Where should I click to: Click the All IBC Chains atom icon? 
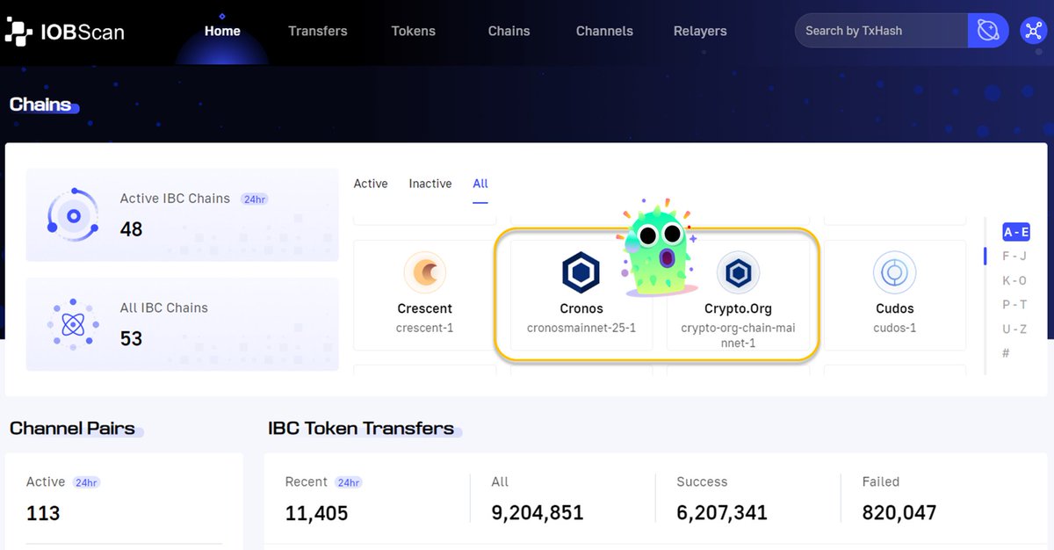(x=73, y=325)
